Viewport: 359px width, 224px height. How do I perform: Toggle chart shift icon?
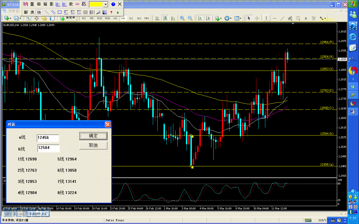pos(208,18)
